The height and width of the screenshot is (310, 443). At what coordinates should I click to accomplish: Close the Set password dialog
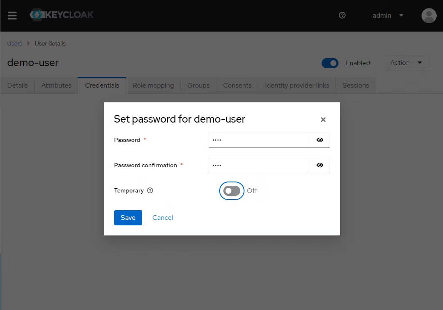click(323, 120)
